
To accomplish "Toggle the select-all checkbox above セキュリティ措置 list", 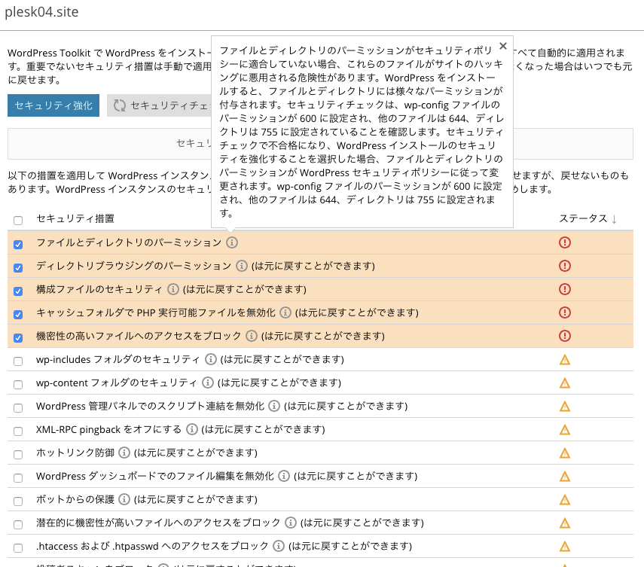I will point(17,219).
